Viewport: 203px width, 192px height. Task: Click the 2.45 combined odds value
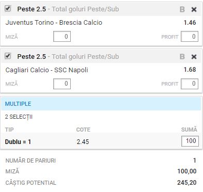[83, 142]
